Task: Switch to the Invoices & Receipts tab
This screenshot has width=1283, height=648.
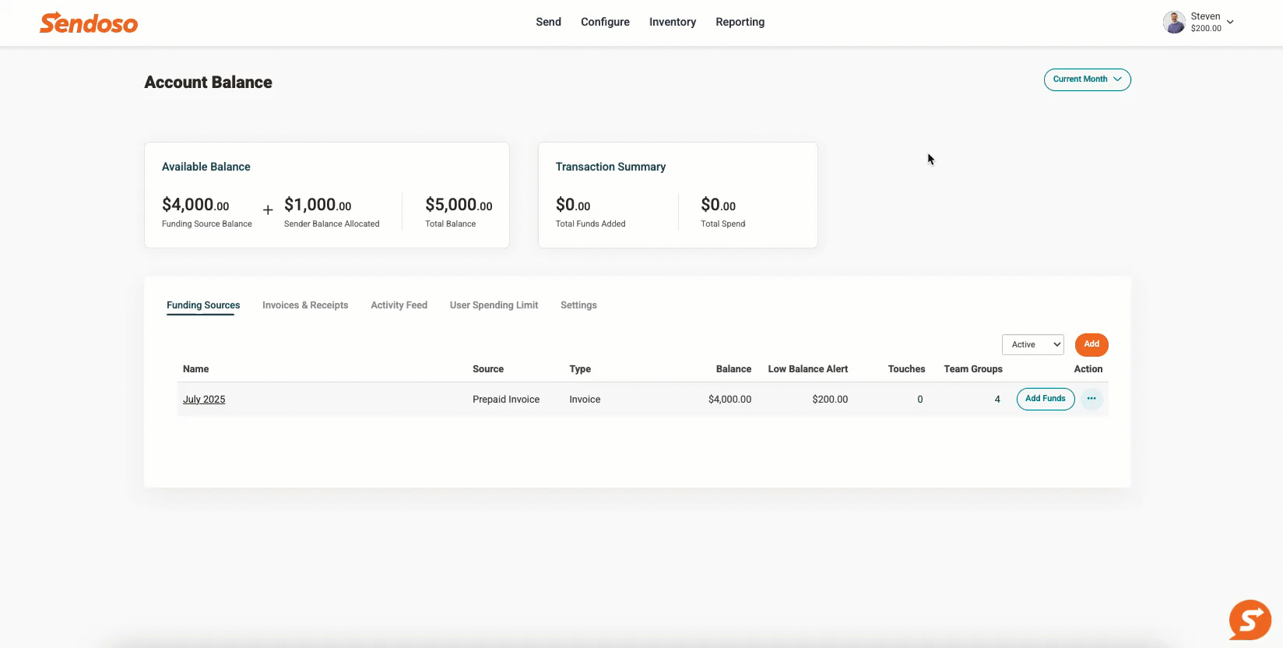Action: tap(305, 305)
